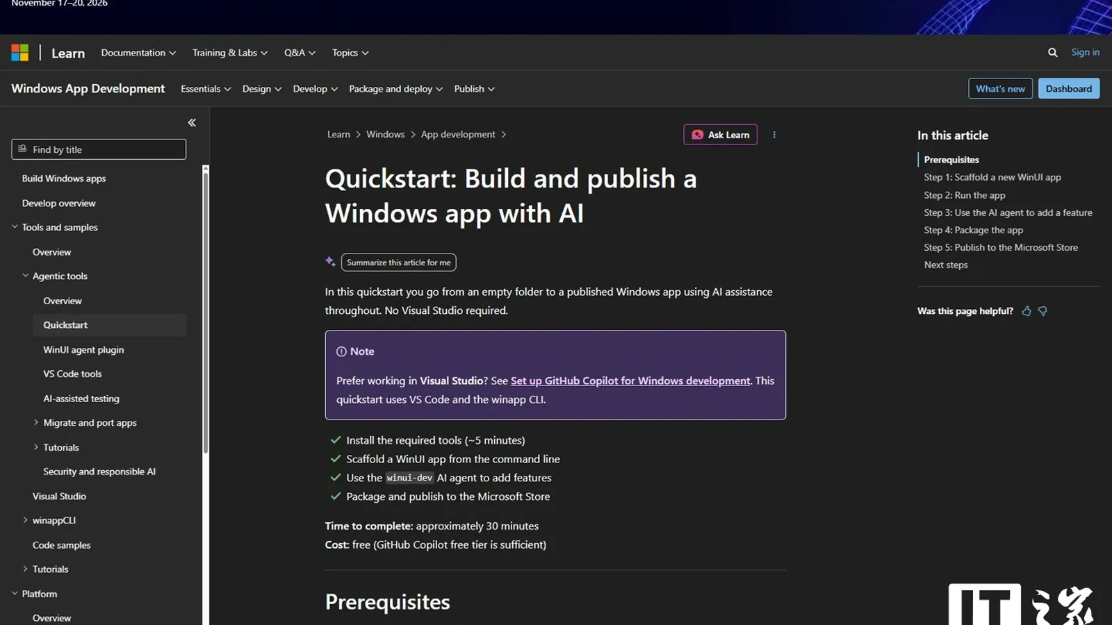Open WinUI agent plugin page
The height and width of the screenshot is (625, 1112).
click(83, 350)
